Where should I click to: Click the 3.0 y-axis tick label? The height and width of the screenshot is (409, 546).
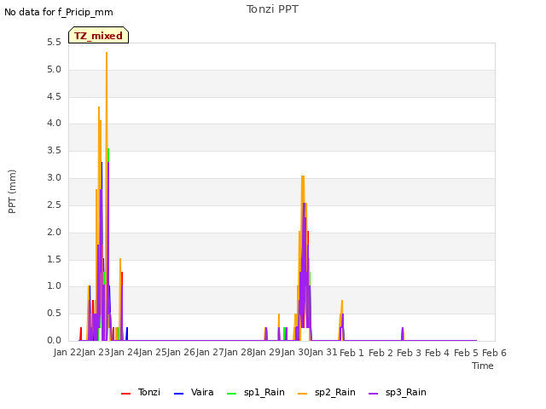[54, 178]
